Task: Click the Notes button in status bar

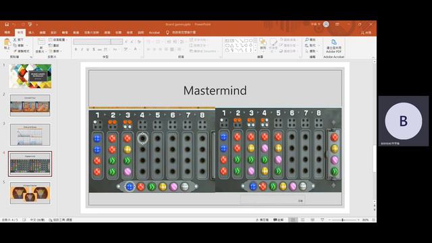Action: pos(262,220)
